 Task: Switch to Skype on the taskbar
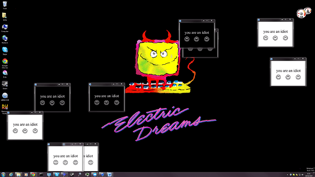pos(57,175)
